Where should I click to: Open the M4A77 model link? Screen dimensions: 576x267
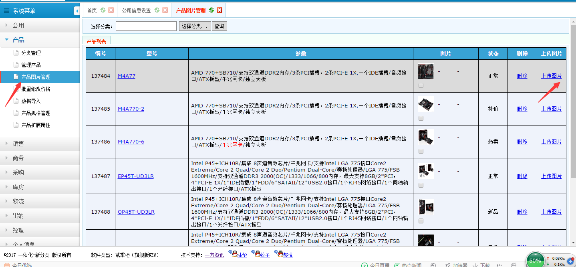127,76
